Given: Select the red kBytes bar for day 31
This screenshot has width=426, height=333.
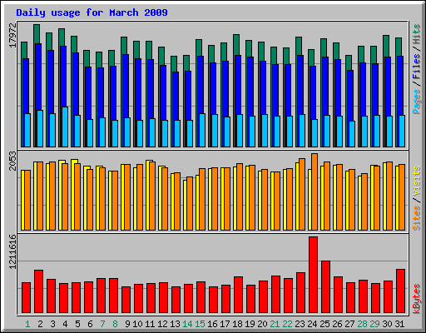Looking at the screenshot, I should tap(401, 291).
